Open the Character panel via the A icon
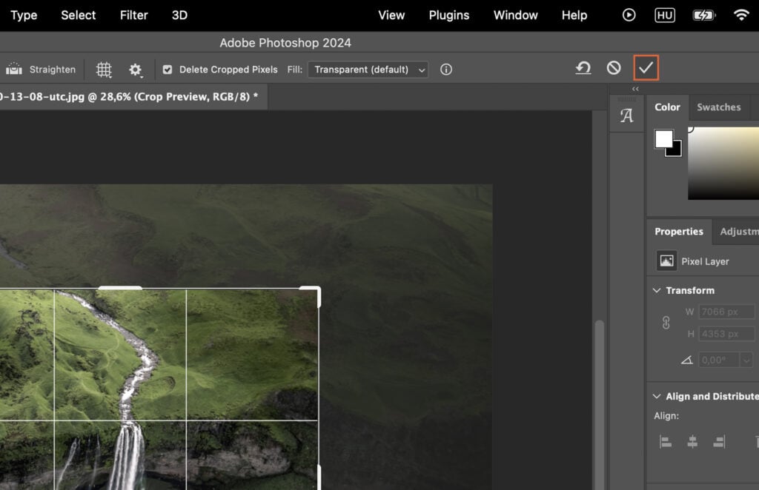The height and width of the screenshot is (490, 759). pos(627,115)
